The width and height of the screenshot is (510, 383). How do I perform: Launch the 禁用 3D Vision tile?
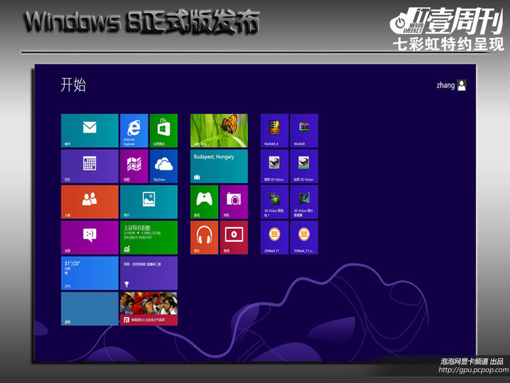pyautogui.click(x=274, y=166)
